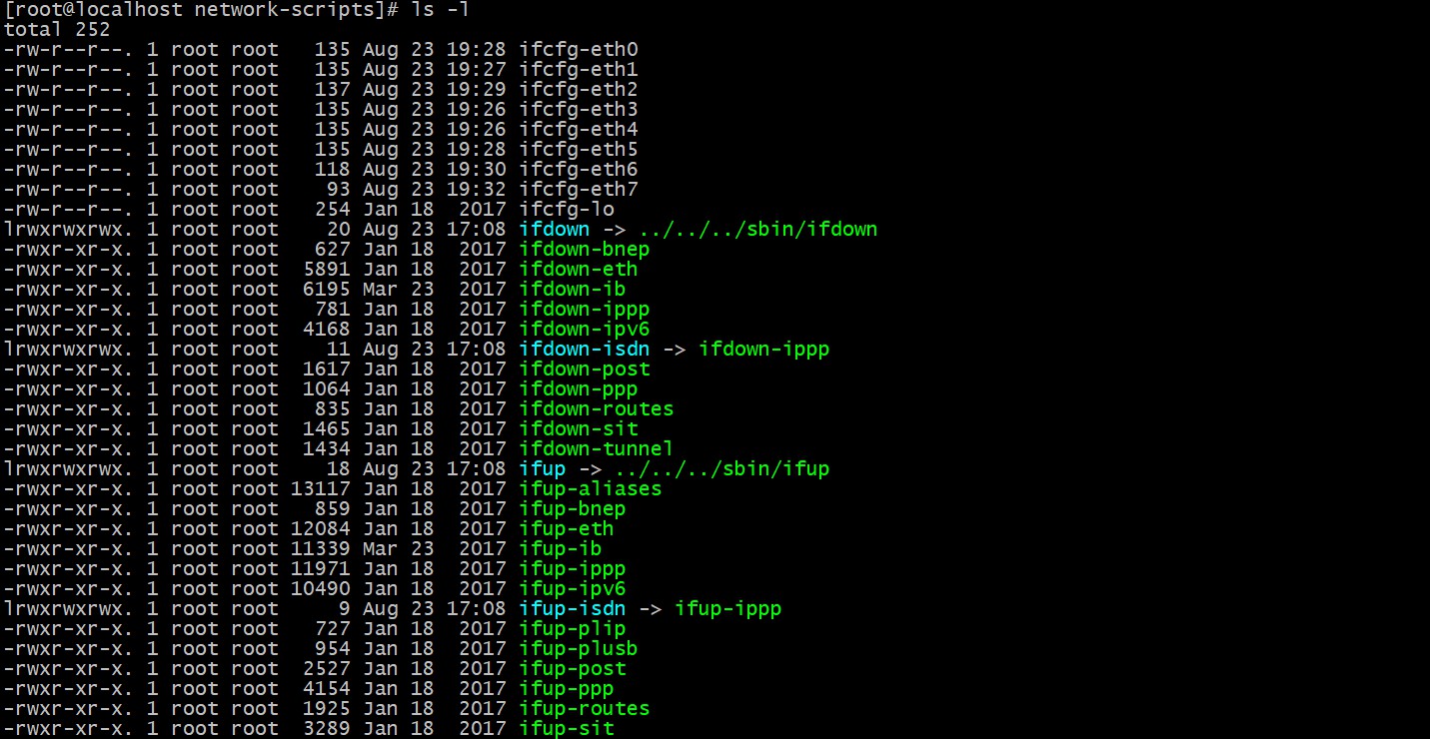Screen dimensions: 1430x739
Task: Click the cyan ifdown-isdn symlink name
Action: click(x=585, y=350)
